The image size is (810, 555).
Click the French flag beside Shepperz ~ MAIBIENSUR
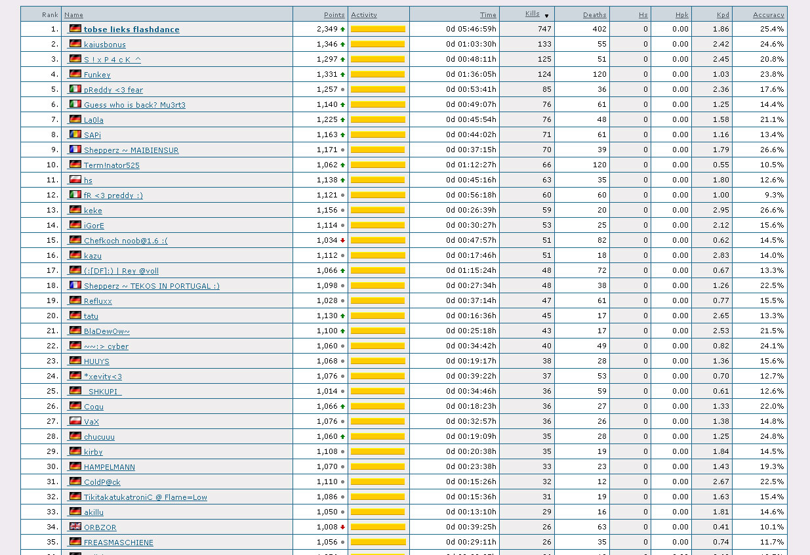click(75, 150)
